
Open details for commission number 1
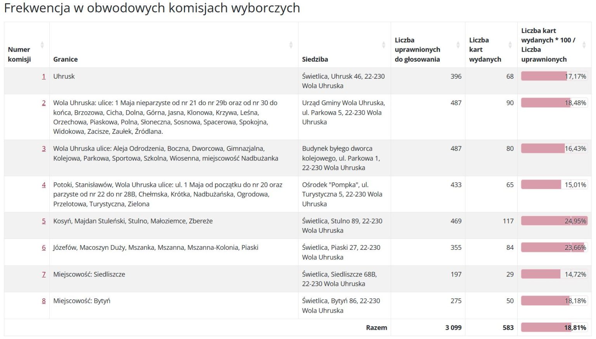[x=43, y=76]
